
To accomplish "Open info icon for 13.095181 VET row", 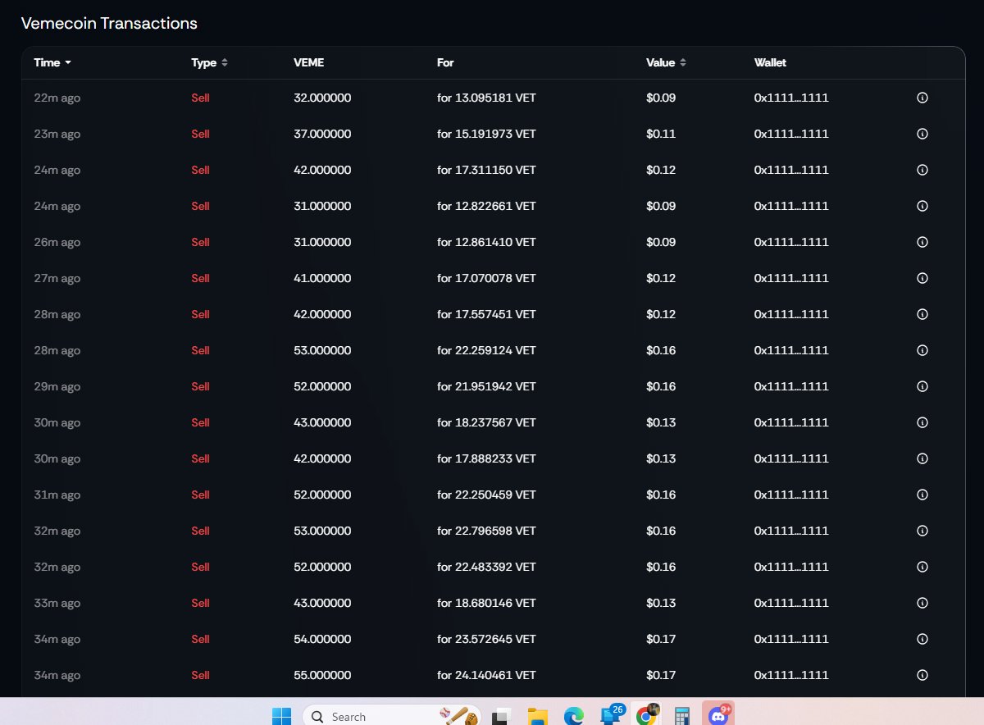I will pyautogui.click(x=922, y=98).
